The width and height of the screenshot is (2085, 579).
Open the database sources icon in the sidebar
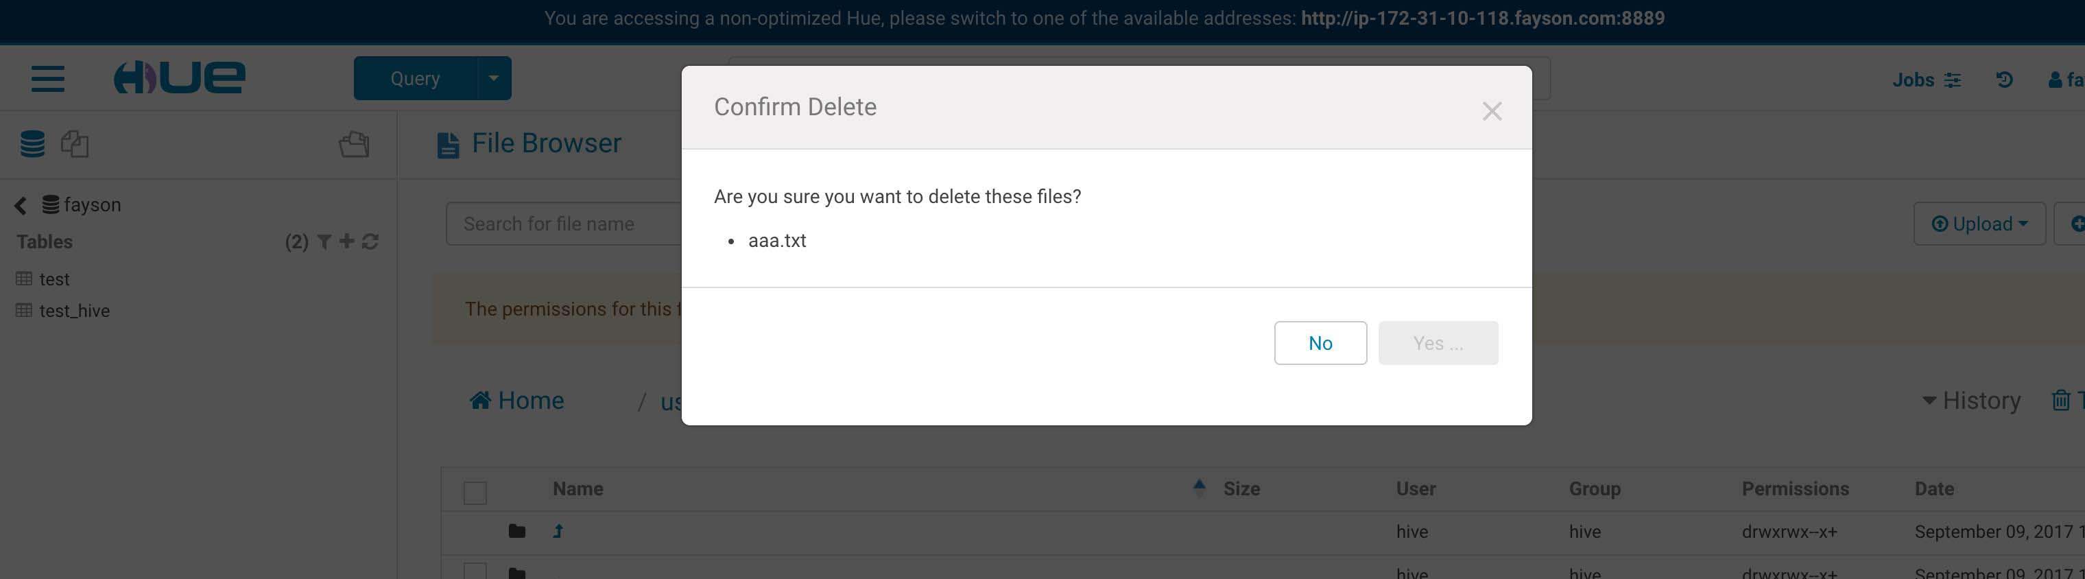click(x=32, y=144)
